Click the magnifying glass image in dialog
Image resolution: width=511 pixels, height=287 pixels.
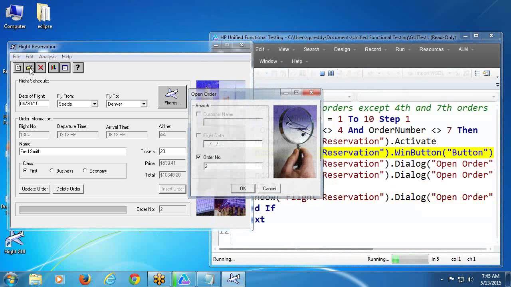[295, 142]
